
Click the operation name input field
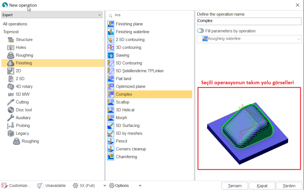tap(249, 21)
